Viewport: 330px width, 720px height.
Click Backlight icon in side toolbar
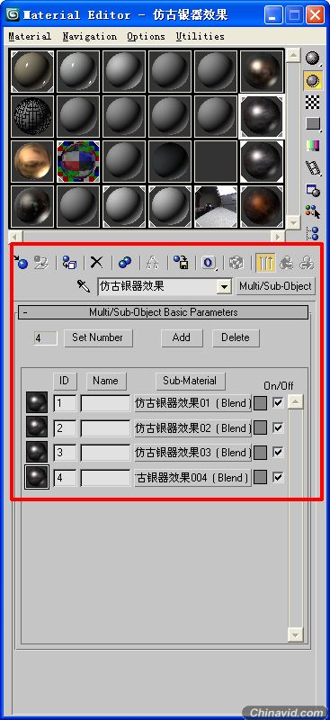[313, 80]
